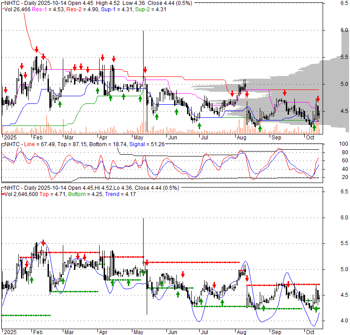Click the Mar label on top chart time axis
This screenshot has height=335, width=350.
[x=69, y=138]
